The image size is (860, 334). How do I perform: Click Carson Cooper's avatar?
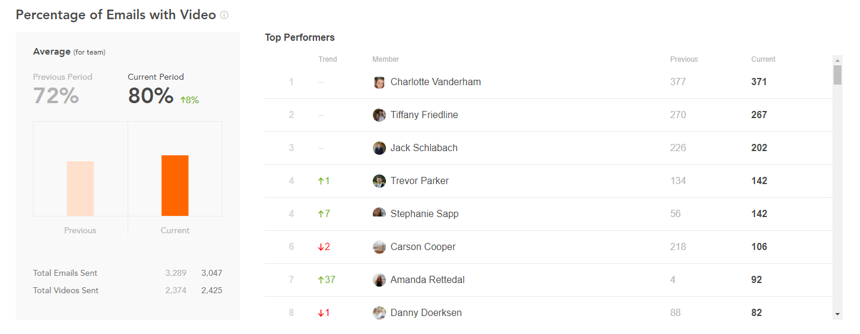[x=379, y=247]
